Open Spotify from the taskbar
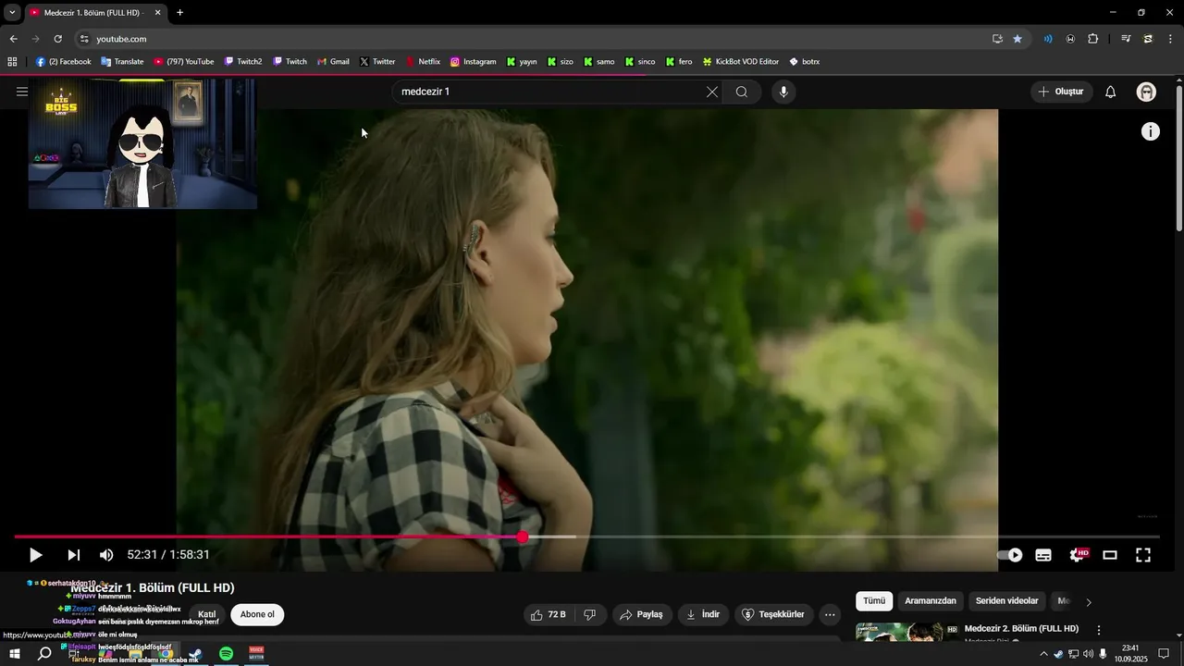Screen dimensions: 1184x666 point(227,654)
